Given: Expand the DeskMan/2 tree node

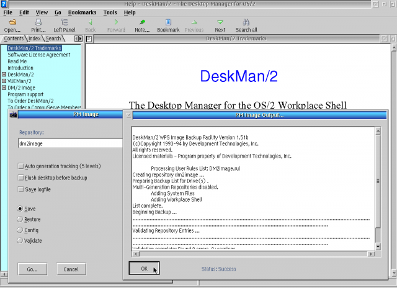Looking at the screenshot, I should pyautogui.click(x=4, y=74).
